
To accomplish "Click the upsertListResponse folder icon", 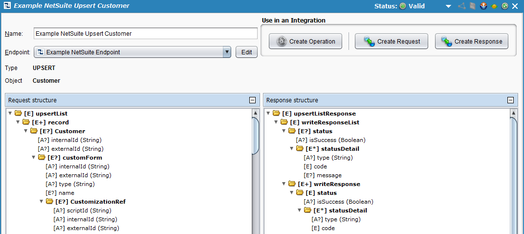I will point(276,114).
